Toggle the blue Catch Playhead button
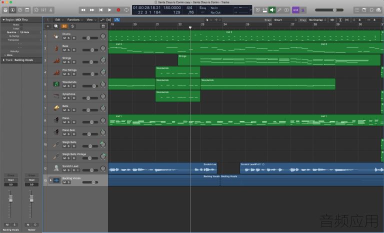This screenshot has width=384, height=233. click(117, 20)
